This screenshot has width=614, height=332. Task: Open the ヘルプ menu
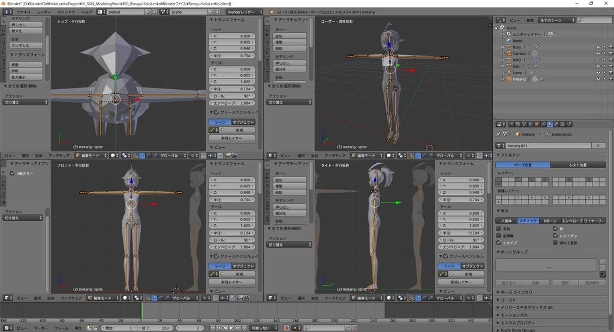[x=86, y=12]
